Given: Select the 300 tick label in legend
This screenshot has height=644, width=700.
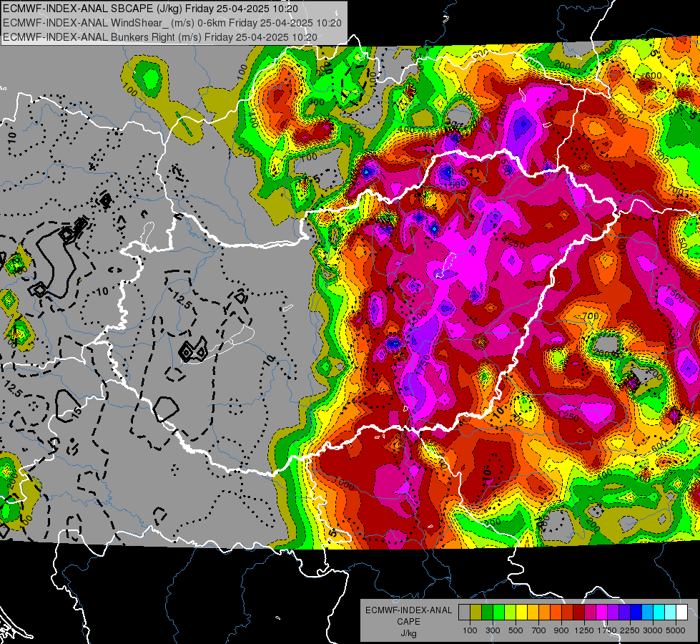Looking at the screenshot, I should click(x=493, y=630).
